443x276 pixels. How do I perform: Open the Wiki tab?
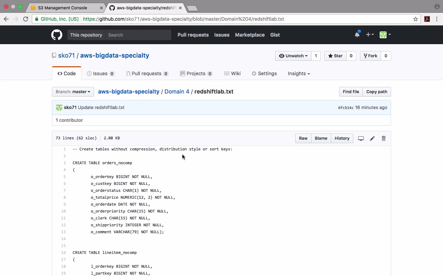pyautogui.click(x=232, y=73)
